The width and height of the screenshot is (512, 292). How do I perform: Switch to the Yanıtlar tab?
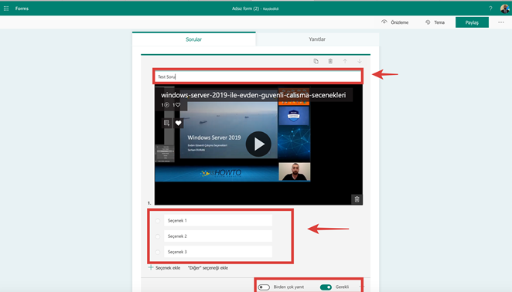(x=317, y=39)
